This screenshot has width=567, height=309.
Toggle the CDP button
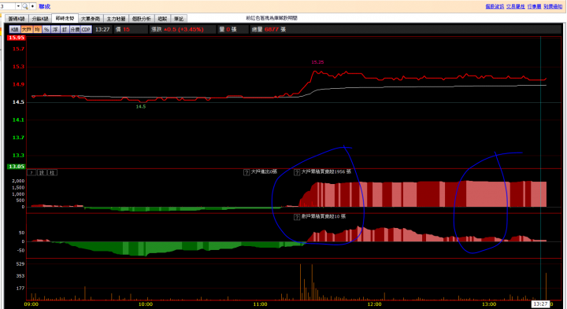click(x=86, y=30)
